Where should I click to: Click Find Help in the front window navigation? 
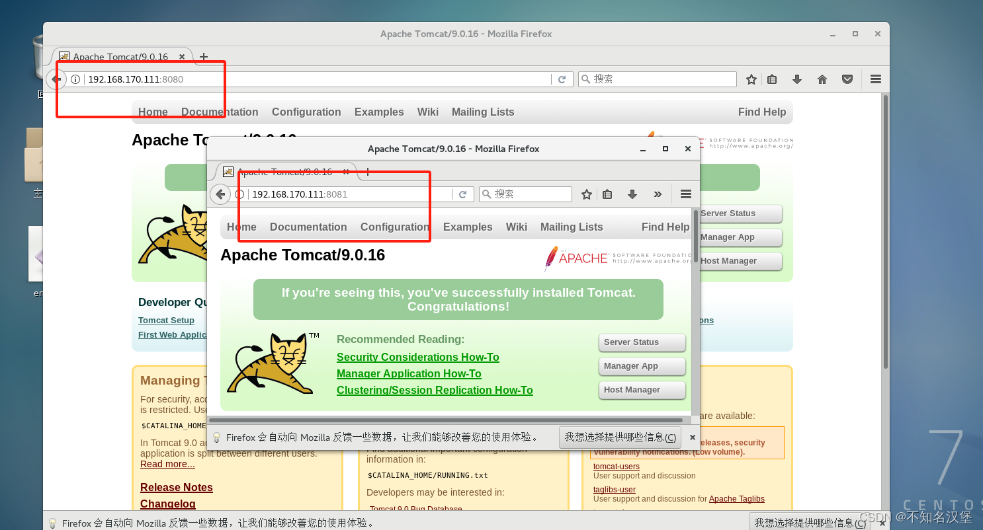click(665, 227)
